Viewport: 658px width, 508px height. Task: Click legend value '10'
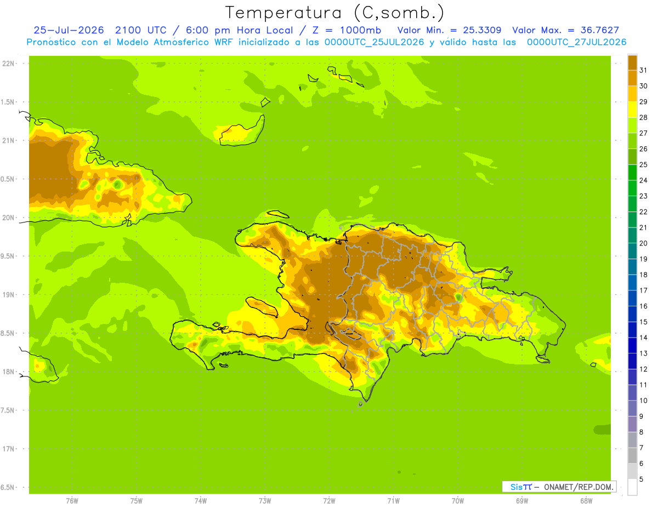point(644,401)
